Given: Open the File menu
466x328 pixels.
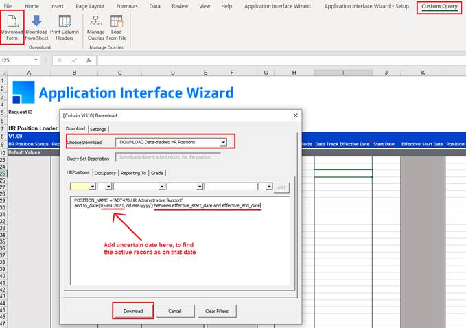Looking at the screenshot, I should point(8,6).
